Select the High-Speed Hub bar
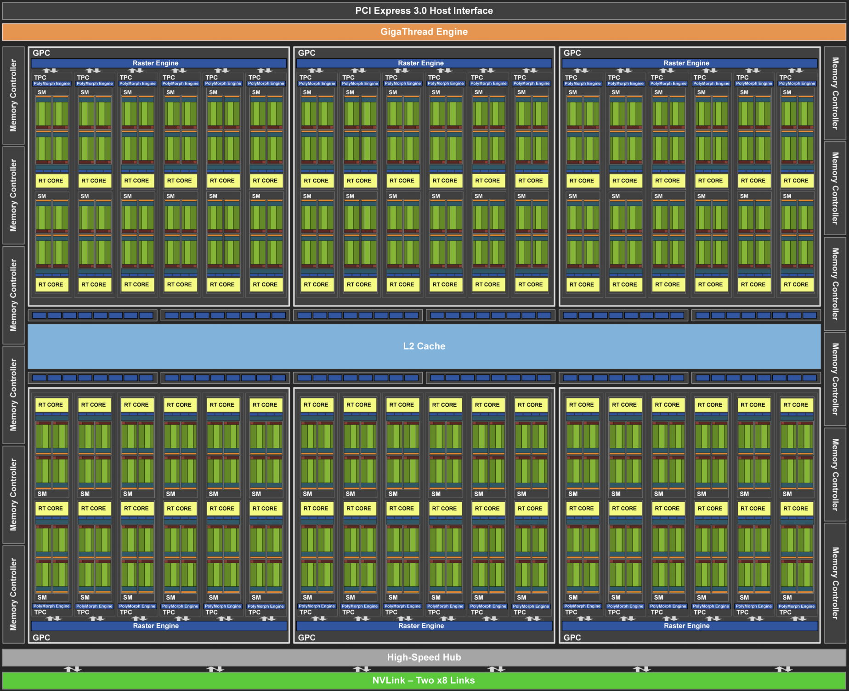This screenshot has width=849, height=691. tap(424, 657)
